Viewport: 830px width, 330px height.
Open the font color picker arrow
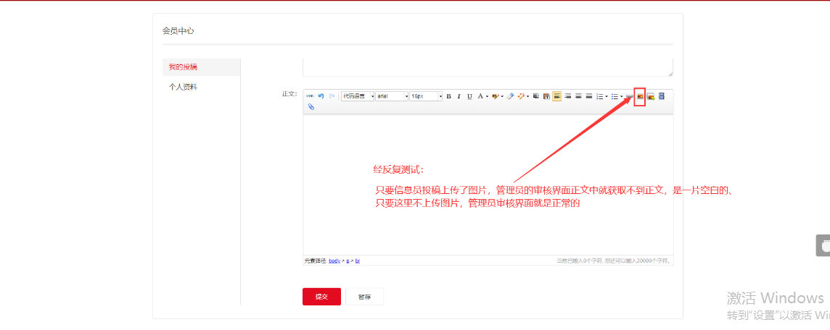coord(487,96)
